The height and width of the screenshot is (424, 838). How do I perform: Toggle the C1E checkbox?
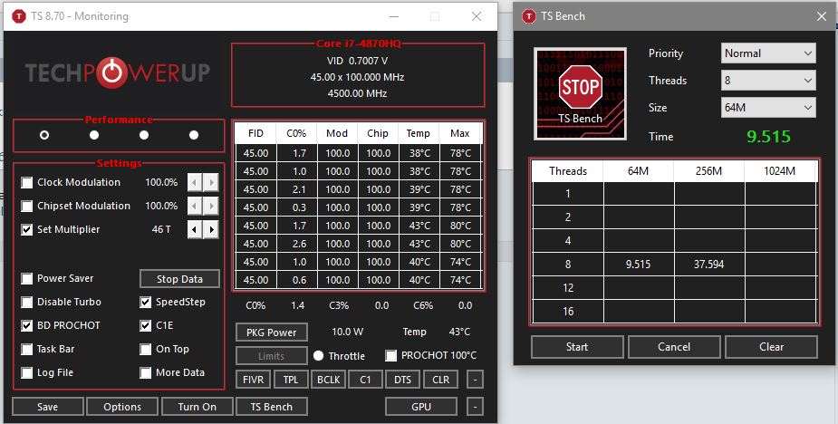pyautogui.click(x=145, y=325)
